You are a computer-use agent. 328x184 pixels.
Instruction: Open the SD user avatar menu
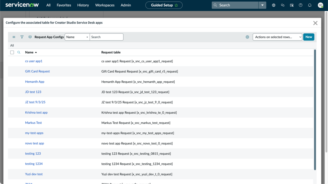coord(320,5)
